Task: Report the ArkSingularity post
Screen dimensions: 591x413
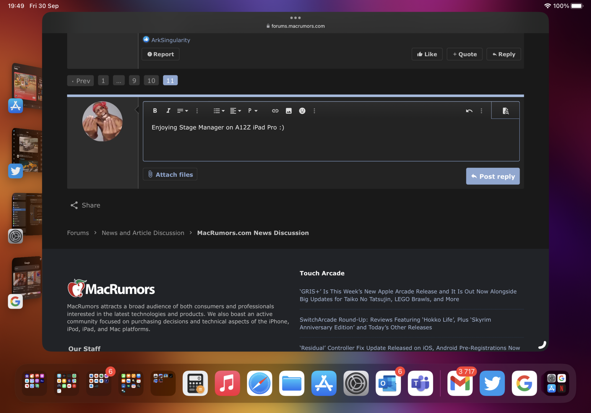Action: tap(160, 54)
